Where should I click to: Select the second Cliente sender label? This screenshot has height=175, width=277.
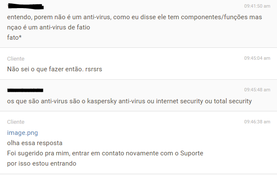(x=16, y=122)
